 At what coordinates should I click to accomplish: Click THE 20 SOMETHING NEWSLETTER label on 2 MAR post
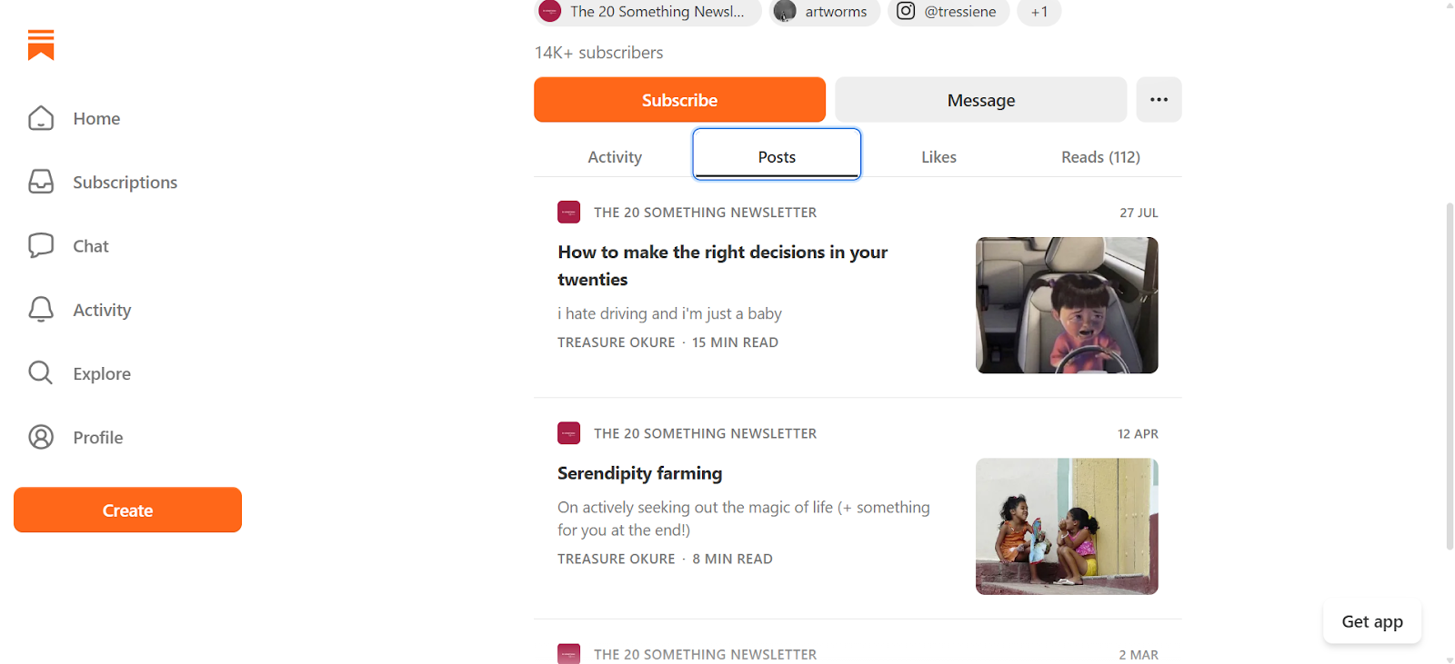click(705, 654)
